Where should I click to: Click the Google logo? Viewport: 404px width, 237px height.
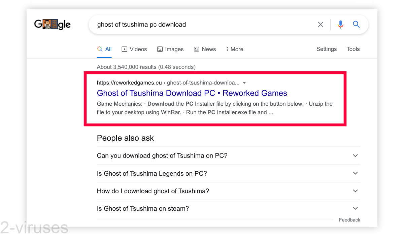tap(52, 24)
